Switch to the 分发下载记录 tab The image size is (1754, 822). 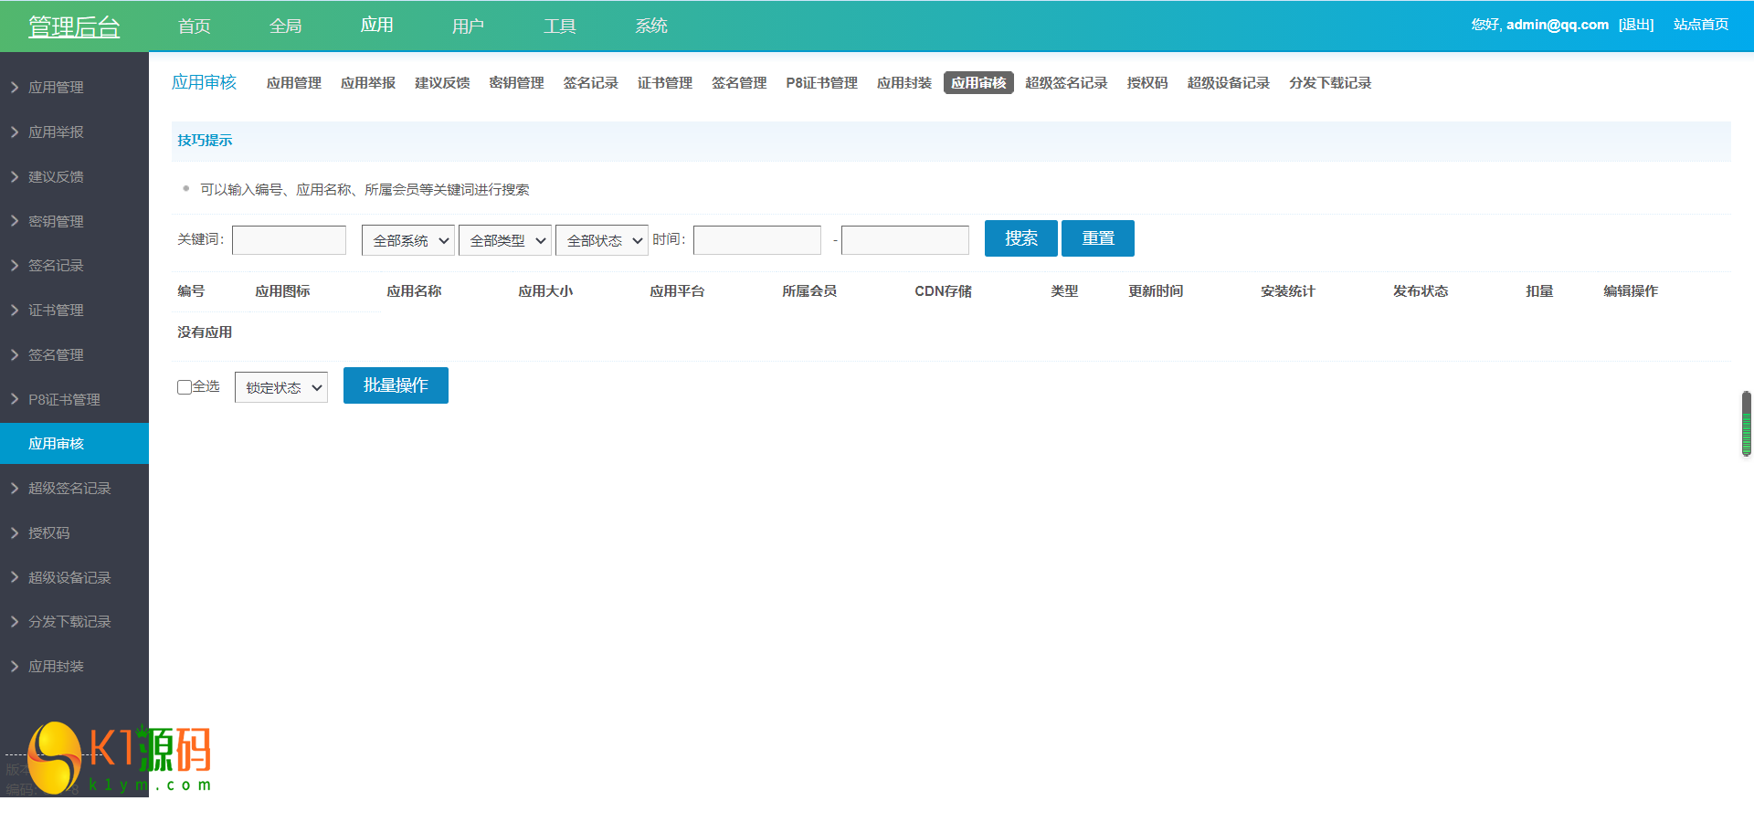coord(1330,83)
